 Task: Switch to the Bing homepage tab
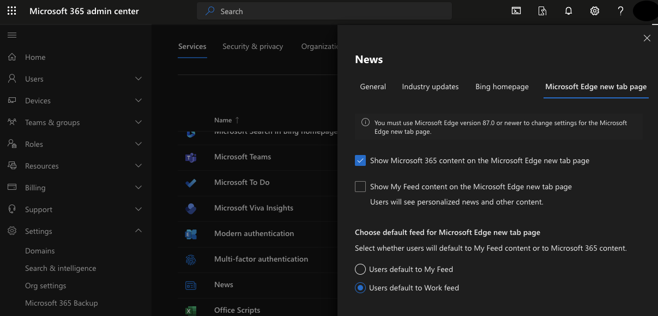coord(502,86)
